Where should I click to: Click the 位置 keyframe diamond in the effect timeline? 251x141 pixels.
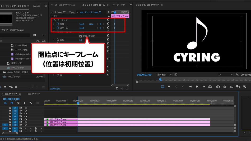coord(114,24)
